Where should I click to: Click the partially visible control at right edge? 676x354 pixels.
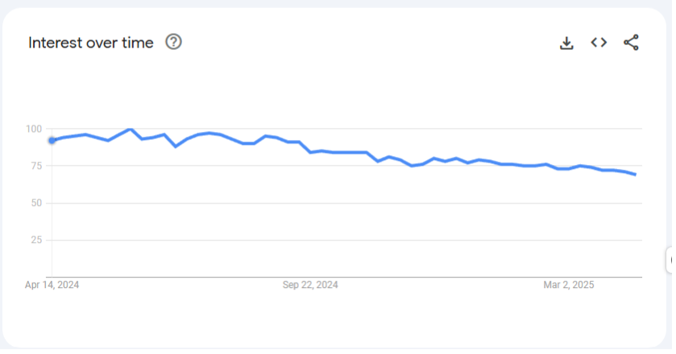671,260
